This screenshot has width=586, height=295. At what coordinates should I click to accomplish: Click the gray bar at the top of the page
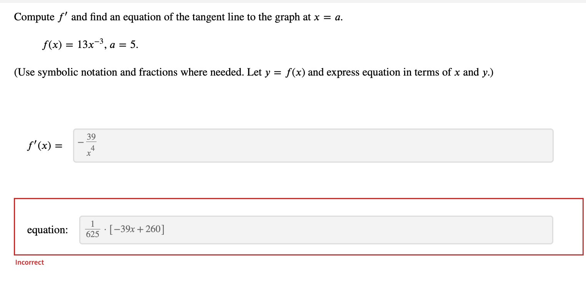[292, 2]
